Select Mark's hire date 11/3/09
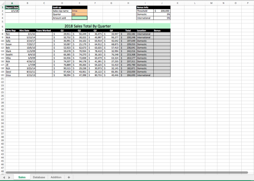 (x=27, y=51)
